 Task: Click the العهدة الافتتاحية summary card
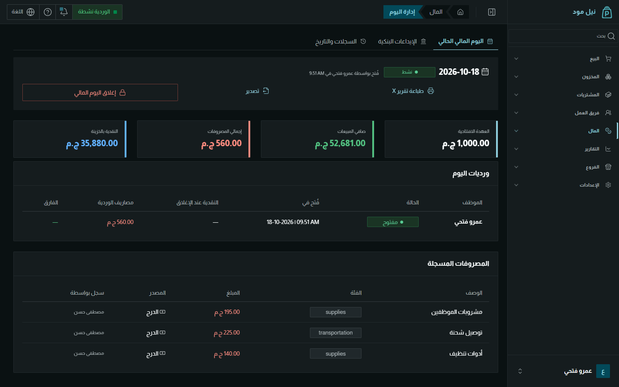pos(441,139)
